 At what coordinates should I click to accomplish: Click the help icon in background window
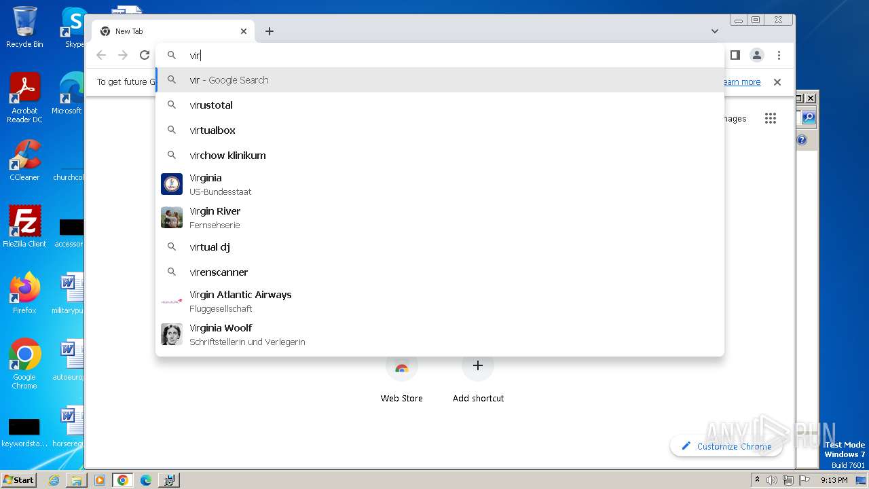click(x=802, y=140)
